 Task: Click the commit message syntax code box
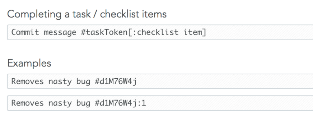pyautogui.click(x=160, y=32)
